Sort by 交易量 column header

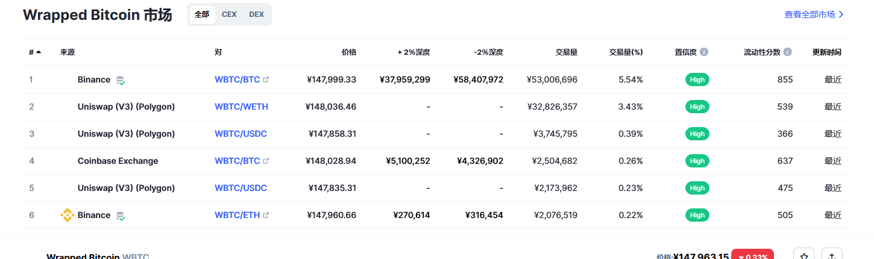point(567,52)
